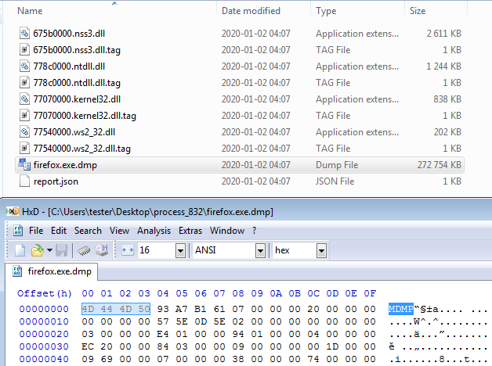Select file name 77070000.kernel32.dll
This screenshot has width=492, height=366.
(x=77, y=99)
